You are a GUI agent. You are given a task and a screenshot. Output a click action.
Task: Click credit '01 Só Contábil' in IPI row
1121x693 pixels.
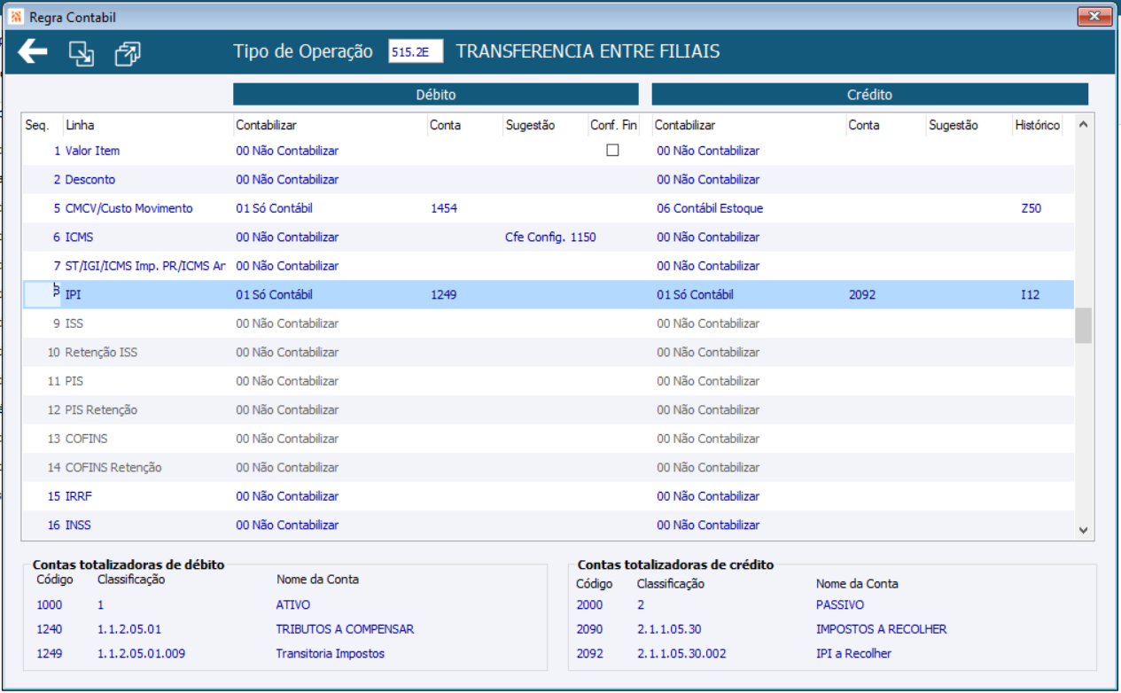pos(695,294)
